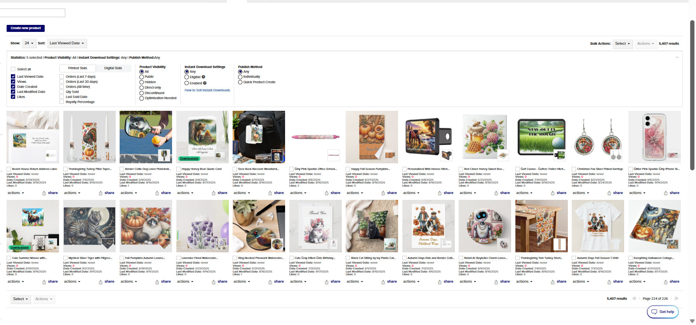Click share icon under Glitter Pink Sparkle iPhone case
This screenshot has width=696, height=325.
tap(666, 193)
